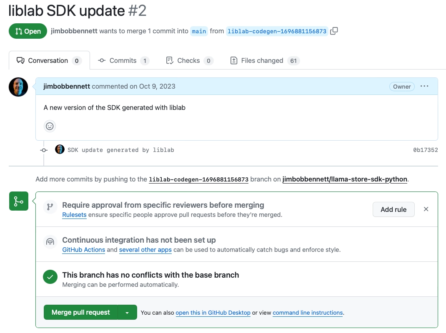Open commit 0b17352
Screen dimensions: 446x333
pyautogui.click(x=425, y=150)
